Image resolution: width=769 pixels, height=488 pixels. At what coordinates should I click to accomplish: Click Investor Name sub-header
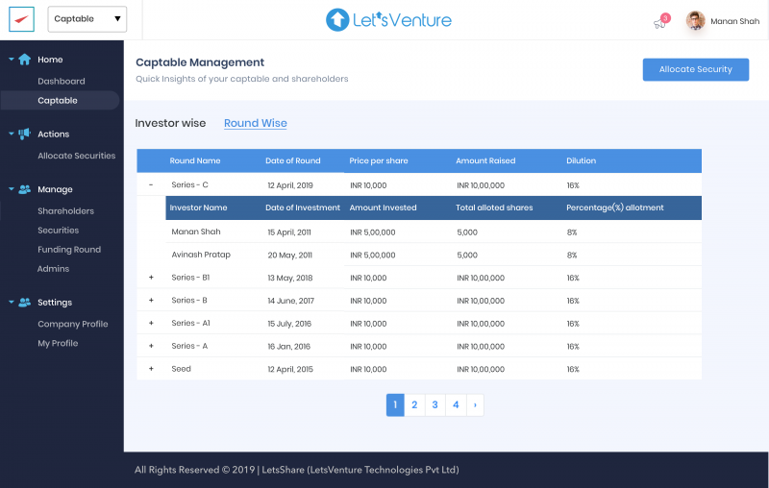(x=198, y=207)
